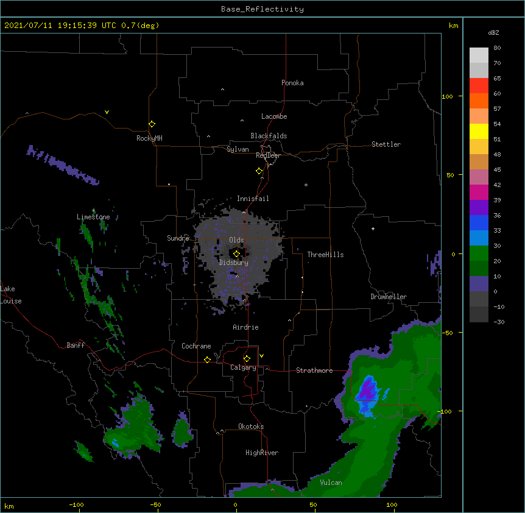This screenshot has height=513, width=525.
Task: Select the Lacombe city label
Action: coord(274,116)
